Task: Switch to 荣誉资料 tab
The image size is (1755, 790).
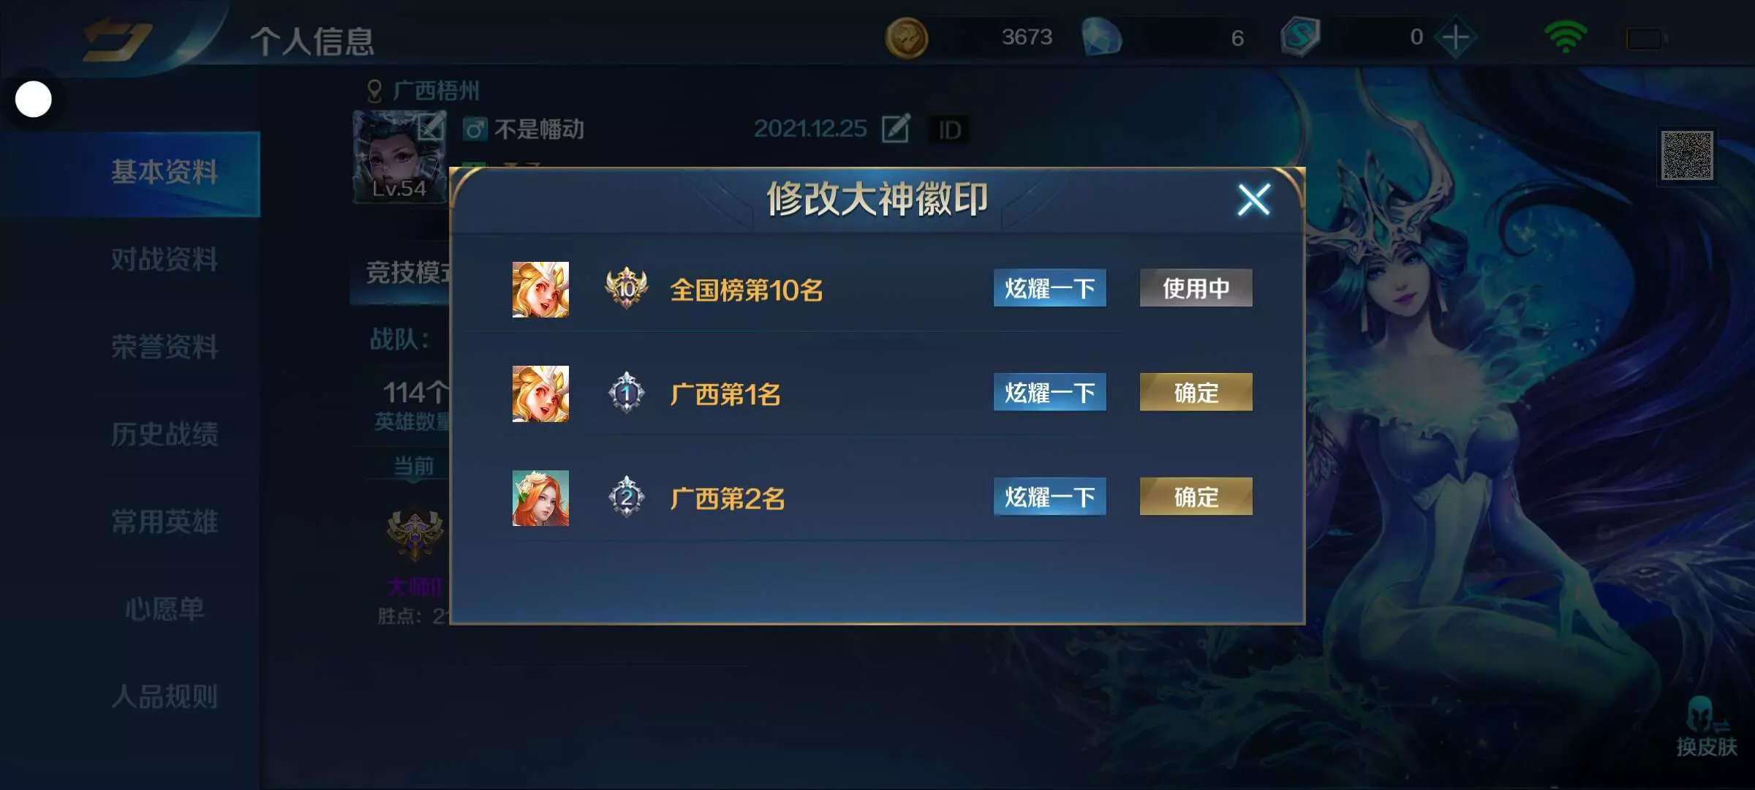Action: (165, 347)
